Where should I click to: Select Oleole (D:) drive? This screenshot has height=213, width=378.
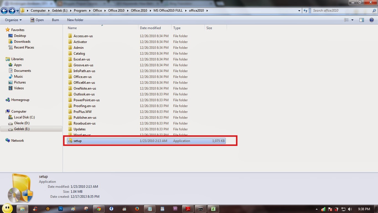click(x=22, y=123)
